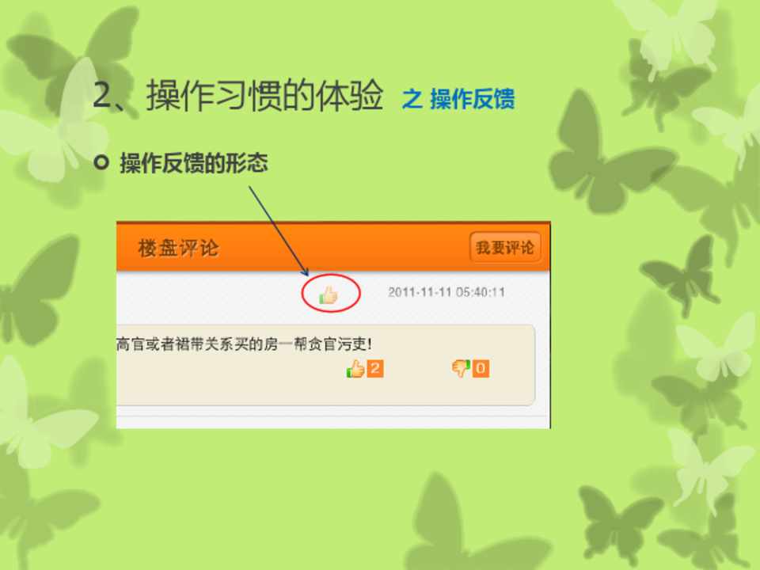
Task: Click the red ellipse outline around the thumb
Action: [x=331, y=293]
